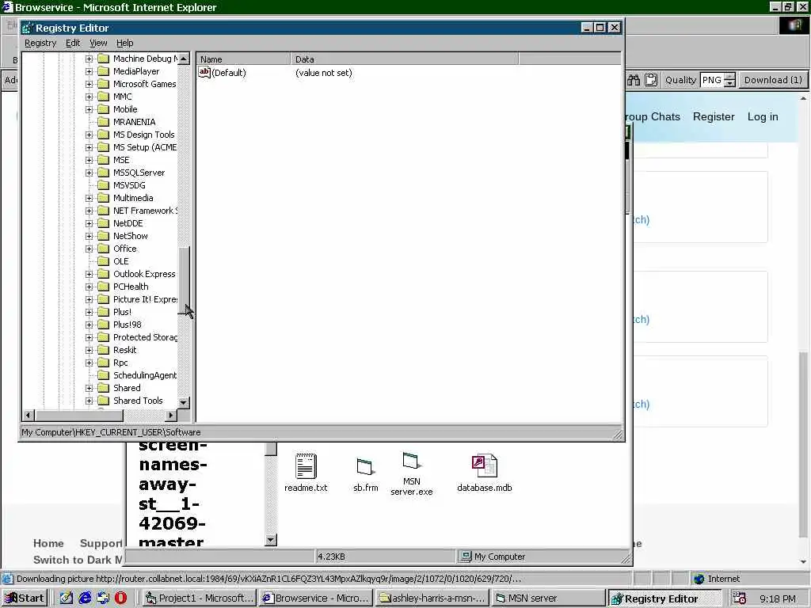Click the tree scroll up arrow

click(184, 59)
